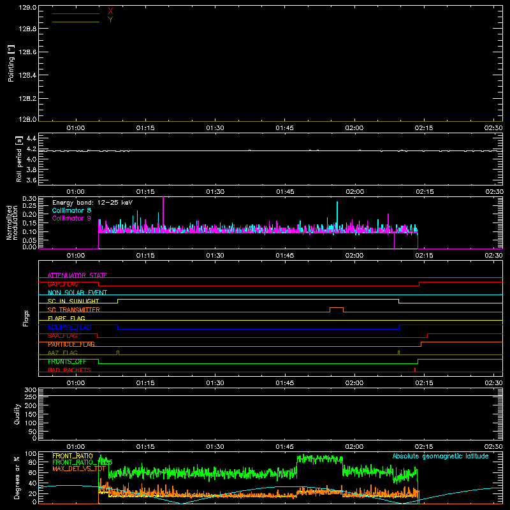The width and height of the screenshot is (510, 510).
Task: Click the 3.6 tick on Roll period axis
Action: click(31, 180)
